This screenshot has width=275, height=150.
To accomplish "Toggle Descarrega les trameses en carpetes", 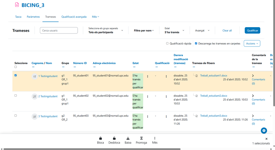I will coord(196,44).
